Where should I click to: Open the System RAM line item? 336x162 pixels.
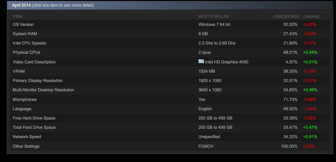pyautogui.click(x=170, y=34)
